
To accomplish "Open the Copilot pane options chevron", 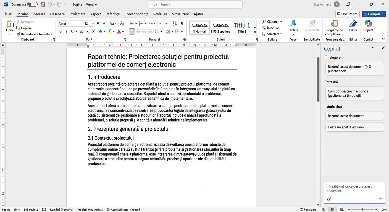I will point(373,48).
